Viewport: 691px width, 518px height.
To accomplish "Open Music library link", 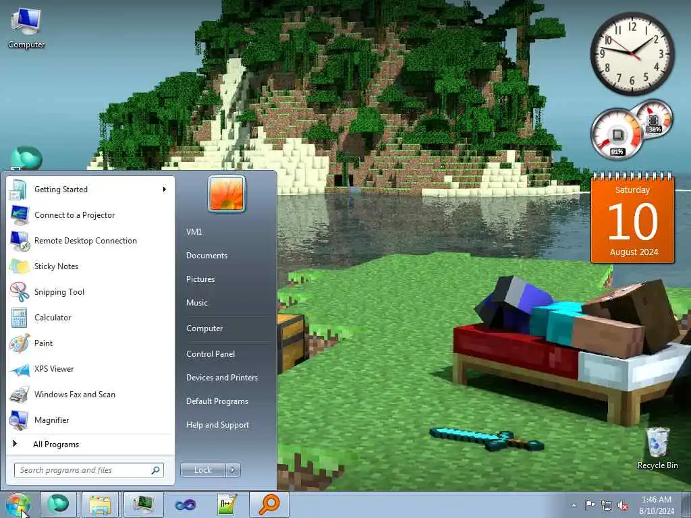I will coord(197,303).
